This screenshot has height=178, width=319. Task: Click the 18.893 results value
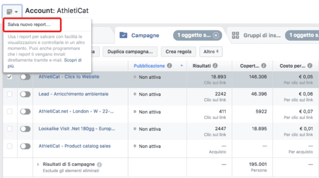pos(218,77)
